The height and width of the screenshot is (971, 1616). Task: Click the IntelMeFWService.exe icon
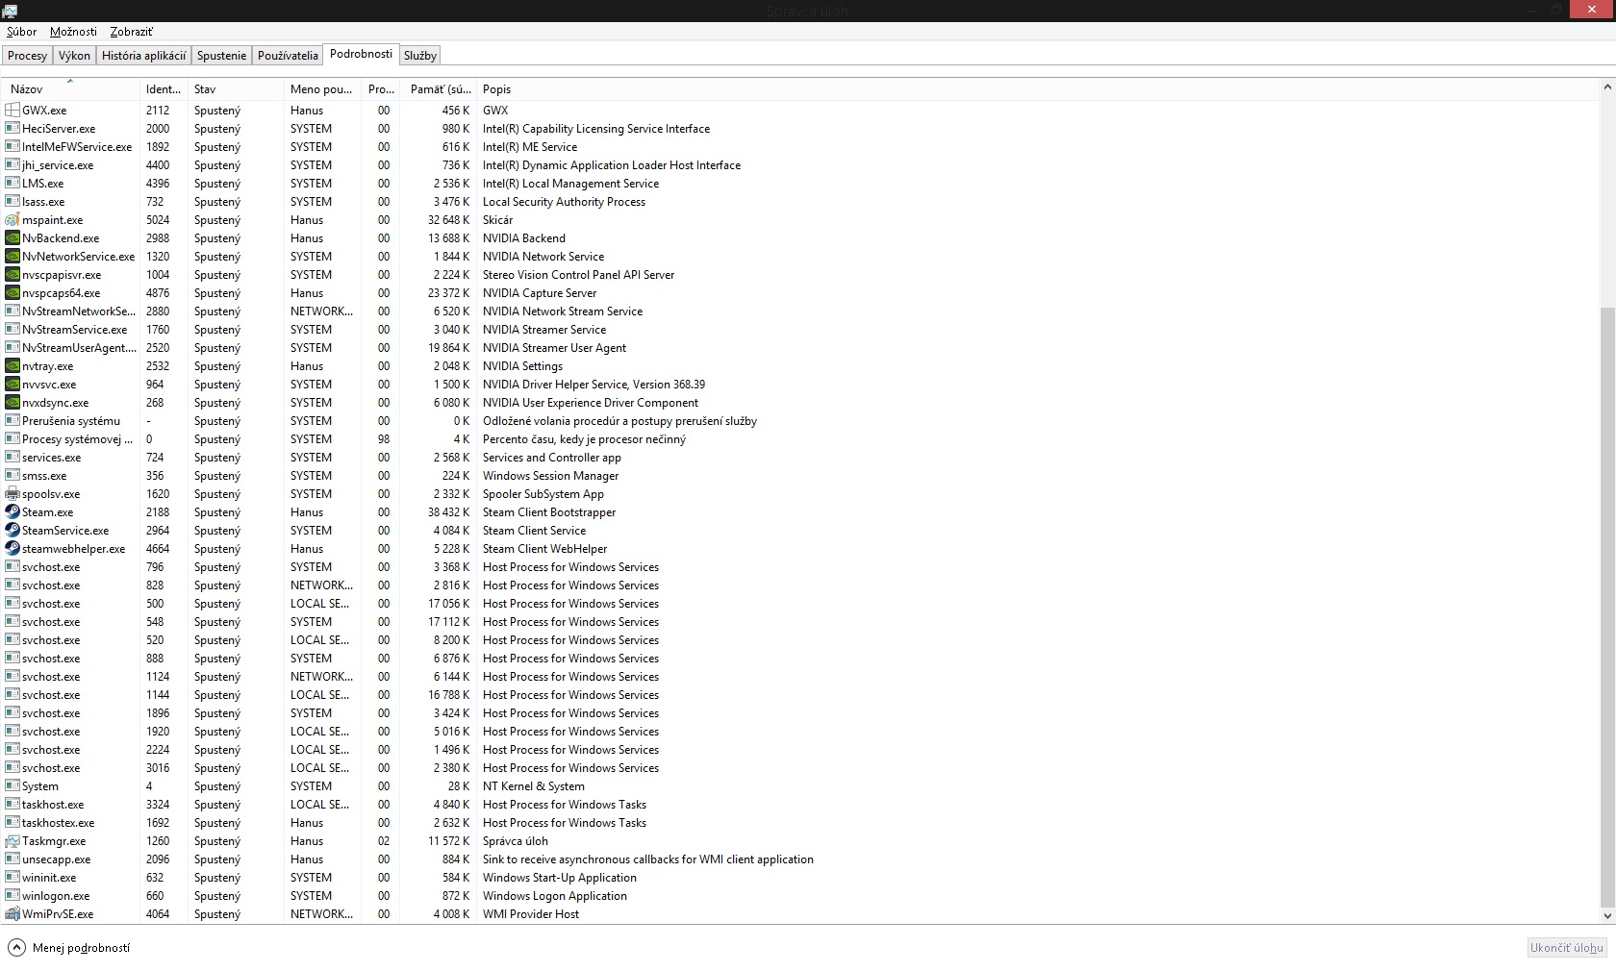pos(13,147)
